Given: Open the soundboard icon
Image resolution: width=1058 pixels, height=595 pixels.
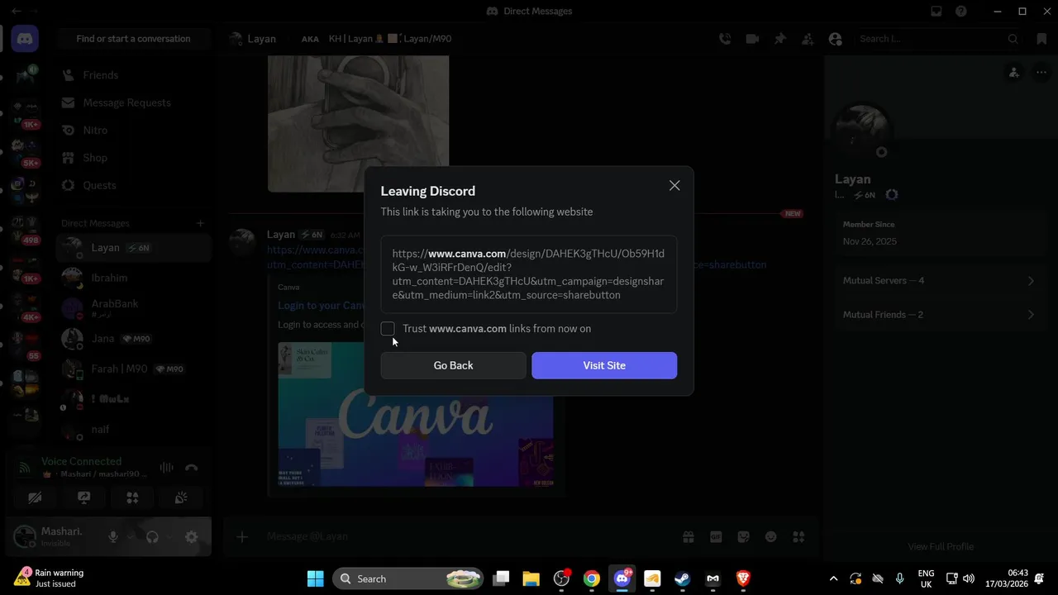Looking at the screenshot, I should pos(181,497).
